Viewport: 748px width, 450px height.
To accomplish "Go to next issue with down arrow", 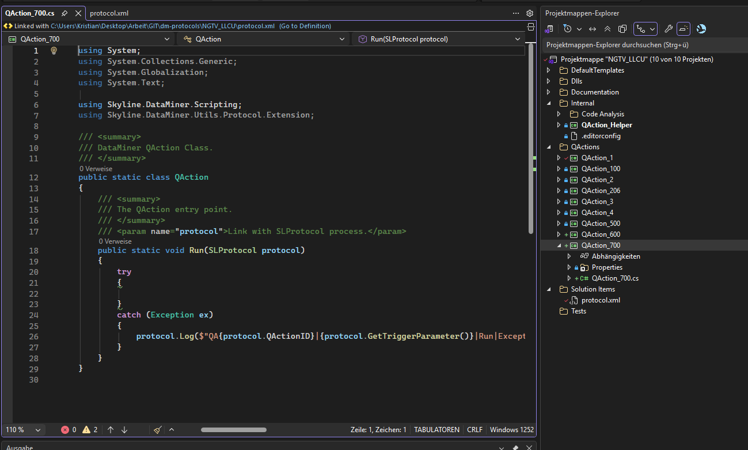I will (x=124, y=430).
